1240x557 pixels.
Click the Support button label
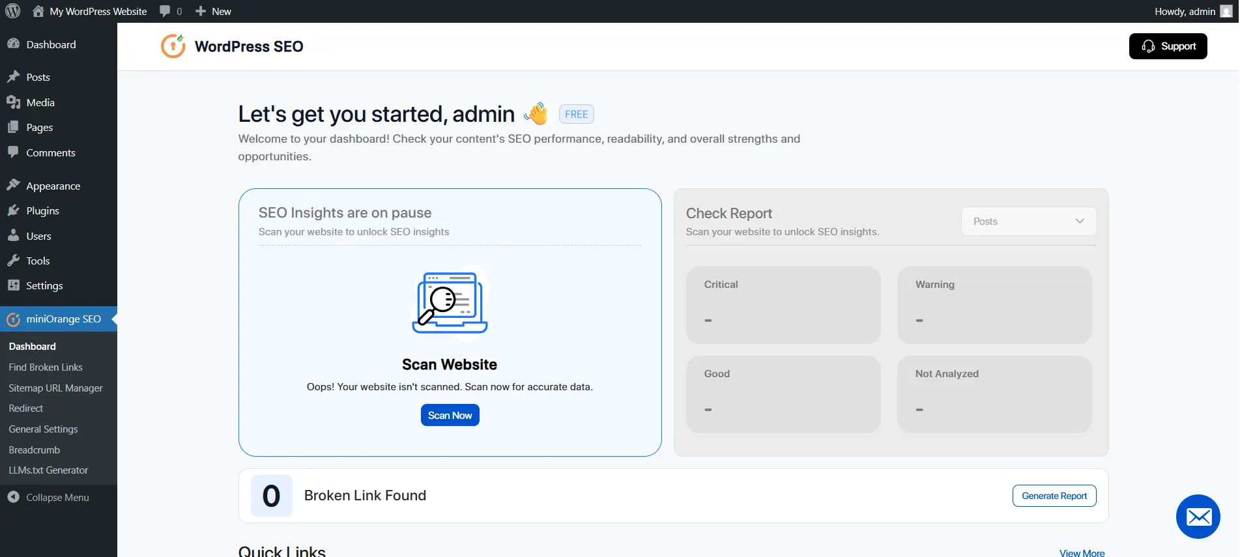pos(1178,46)
